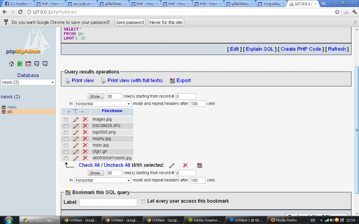Click the Create PHP Code link

pyautogui.click(x=301, y=49)
